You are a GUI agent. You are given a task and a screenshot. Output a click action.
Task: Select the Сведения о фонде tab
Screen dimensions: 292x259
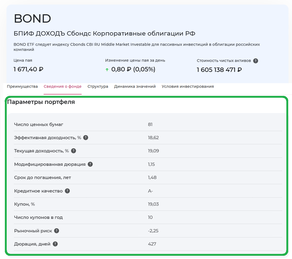coord(62,86)
